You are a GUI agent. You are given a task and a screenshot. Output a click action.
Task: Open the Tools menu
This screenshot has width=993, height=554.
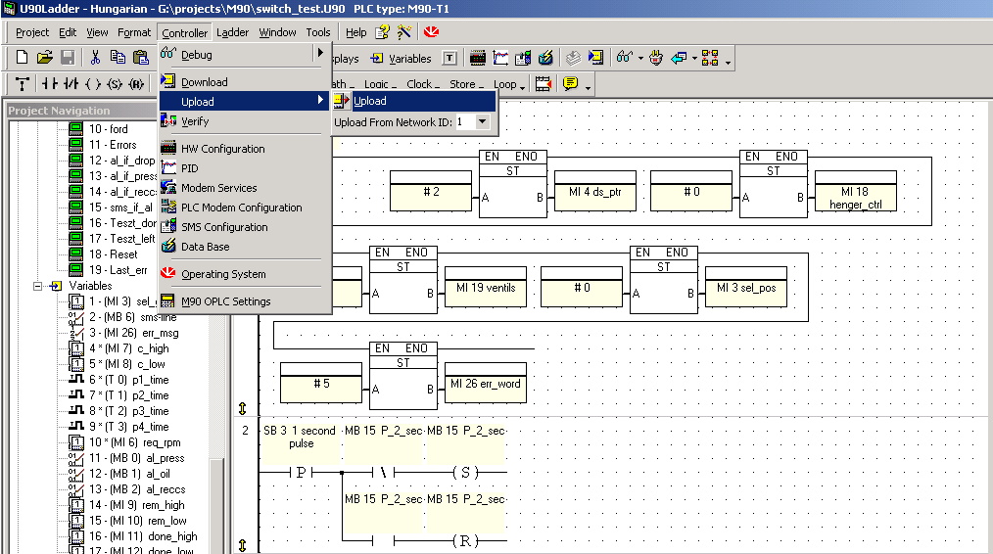(x=318, y=32)
